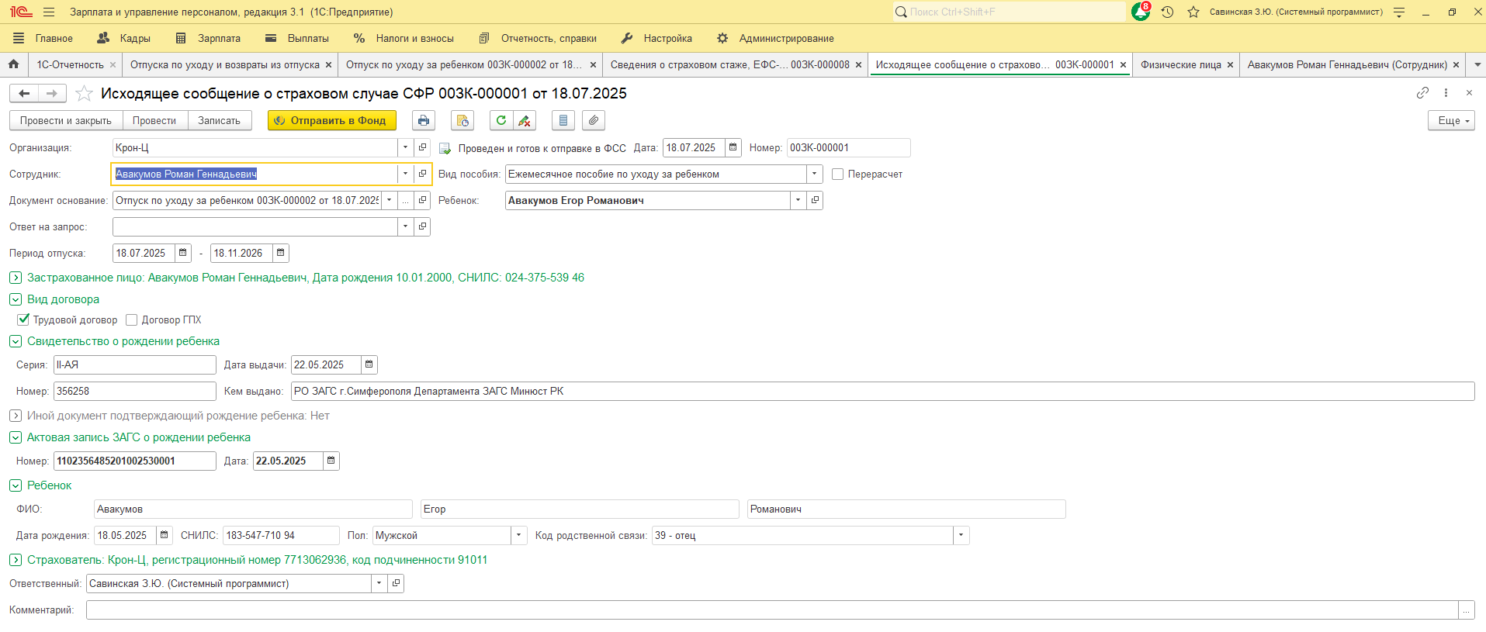Screen dimensions: 1486x632
Task: Click the print icon in the toolbar
Action: point(423,120)
